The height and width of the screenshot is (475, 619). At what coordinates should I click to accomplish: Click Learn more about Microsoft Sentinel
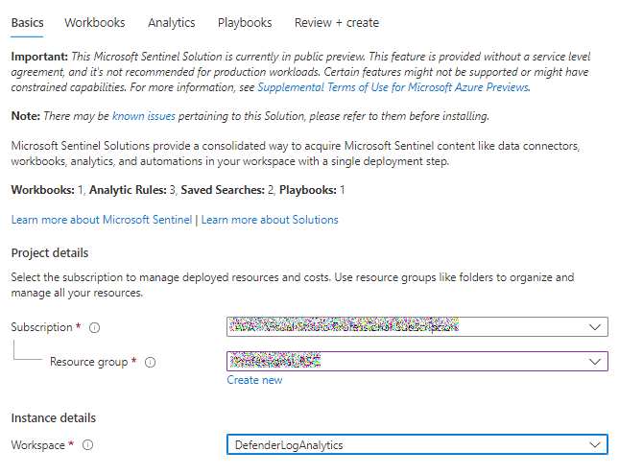(102, 220)
